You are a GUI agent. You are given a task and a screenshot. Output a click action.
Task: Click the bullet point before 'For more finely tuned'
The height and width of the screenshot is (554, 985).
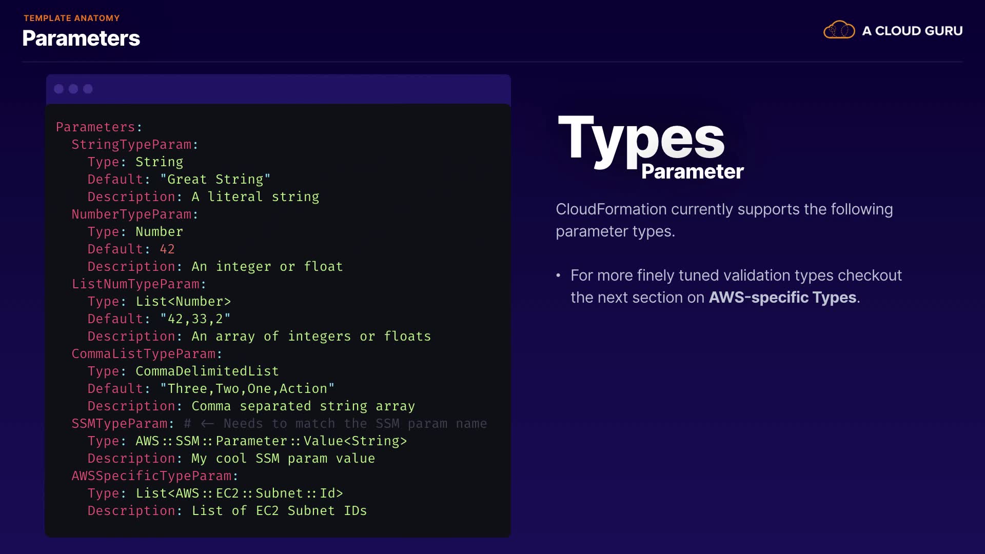tap(558, 275)
